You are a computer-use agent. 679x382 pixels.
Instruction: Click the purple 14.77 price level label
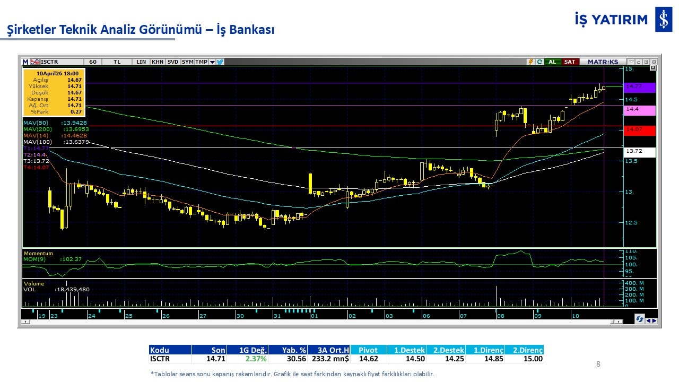pyautogui.click(x=640, y=87)
